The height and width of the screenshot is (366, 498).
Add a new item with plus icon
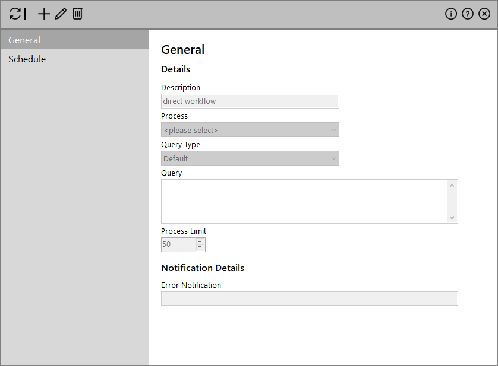44,14
